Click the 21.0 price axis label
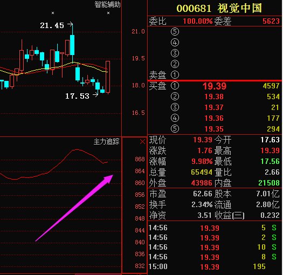 [138, 31]
